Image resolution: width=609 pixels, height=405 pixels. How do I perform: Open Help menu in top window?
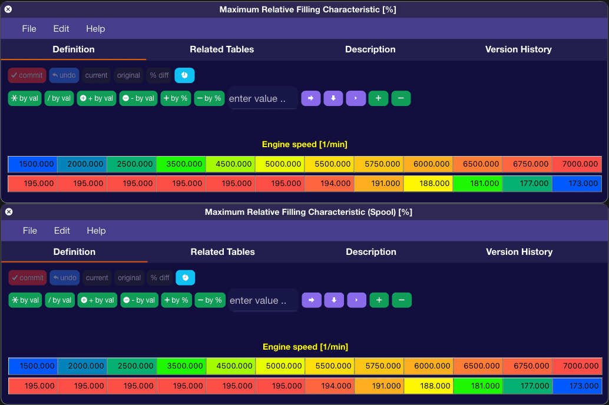pos(95,29)
